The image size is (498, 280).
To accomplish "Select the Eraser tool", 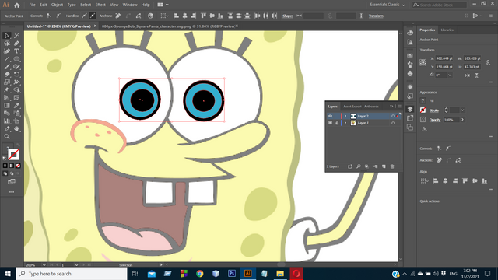I will (x=7, y=75).
